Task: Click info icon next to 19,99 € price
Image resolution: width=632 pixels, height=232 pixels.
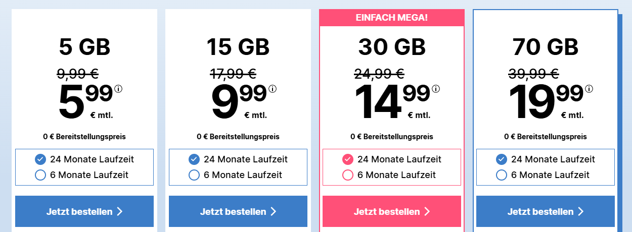Action: [x=589, y=89]
